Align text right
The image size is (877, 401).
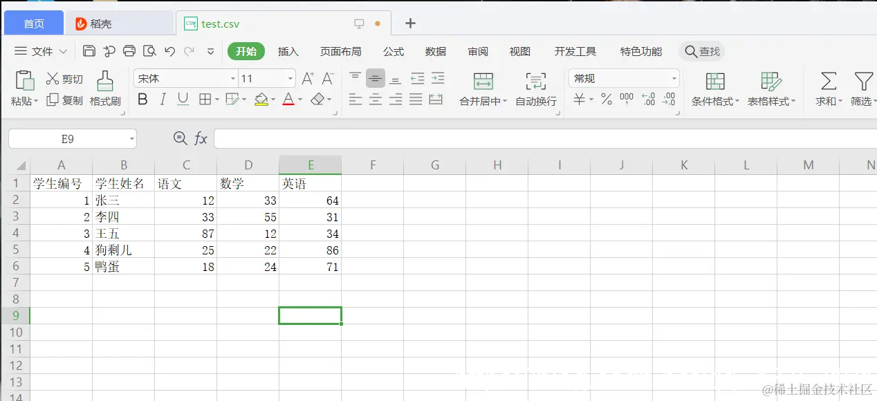396,100
